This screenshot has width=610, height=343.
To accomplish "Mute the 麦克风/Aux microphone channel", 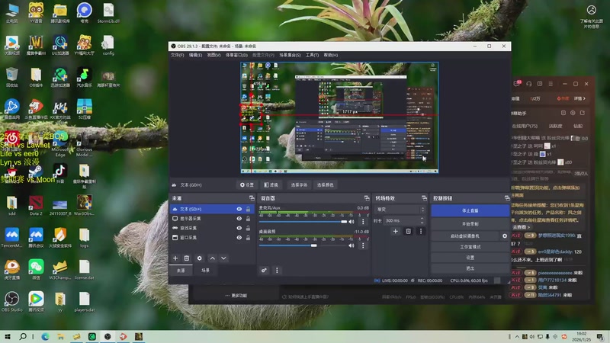I will pyautogui.click(x=352, y=222).
